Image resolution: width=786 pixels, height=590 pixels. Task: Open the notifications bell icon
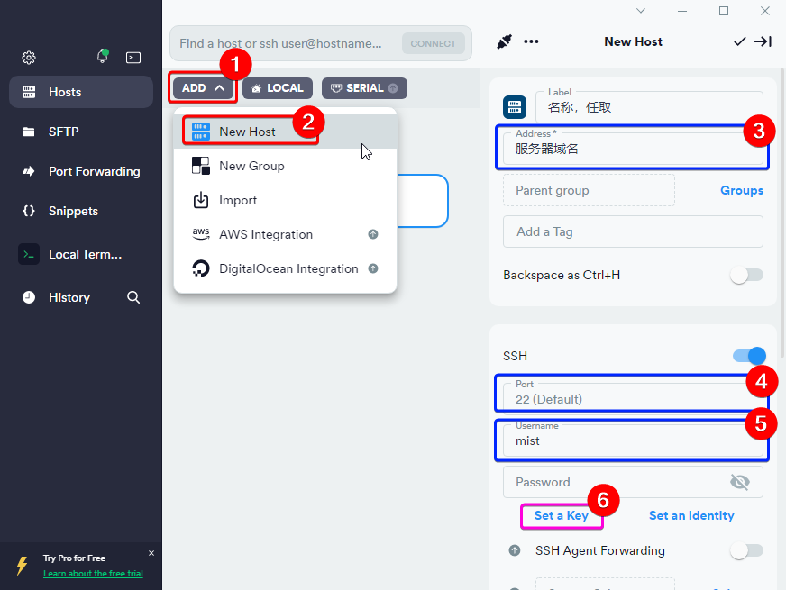click(102, 57)
